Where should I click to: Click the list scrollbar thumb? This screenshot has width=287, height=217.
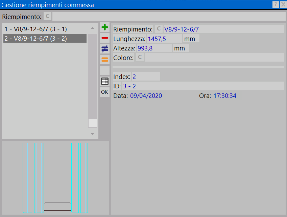[x=92, y=123]
